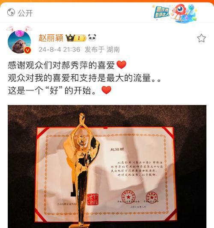Tap the orange verified V badge
The width and height of the screenshot is (214, 228).
(27, 51)
